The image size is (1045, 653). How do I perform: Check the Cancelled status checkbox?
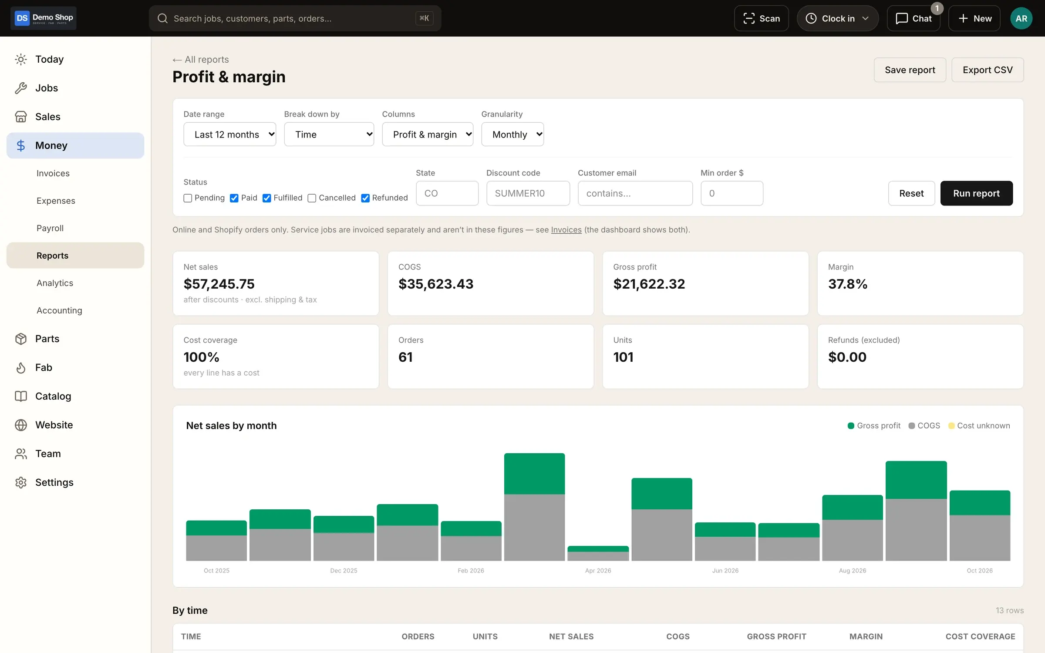(x=312, y=198)
